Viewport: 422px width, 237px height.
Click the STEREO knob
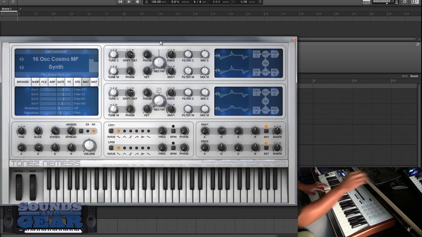(x=55, y=131)
